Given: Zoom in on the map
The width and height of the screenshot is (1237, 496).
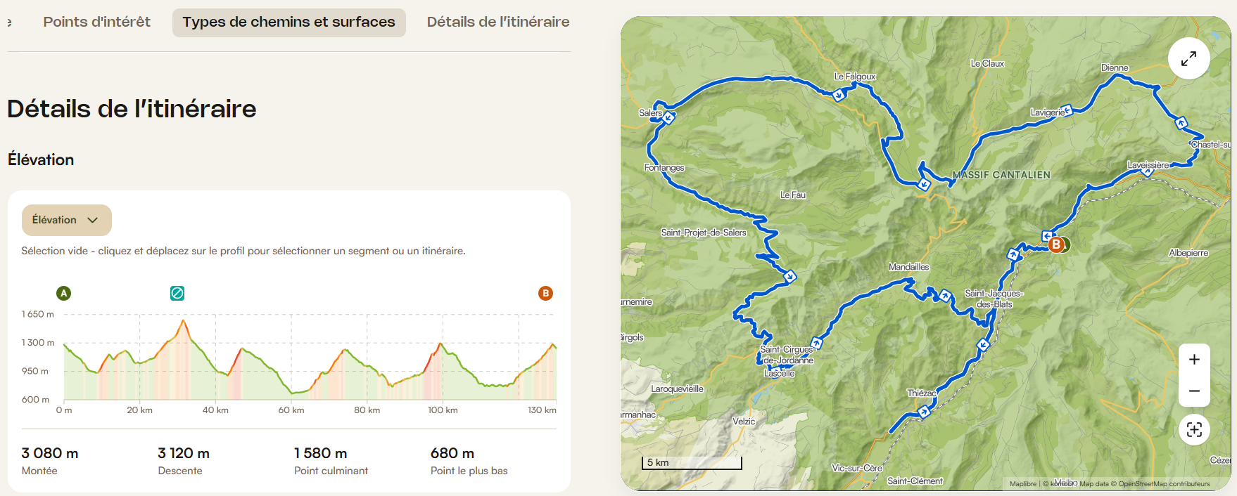Looking at the screenshot, I should tap(1194, 360).
